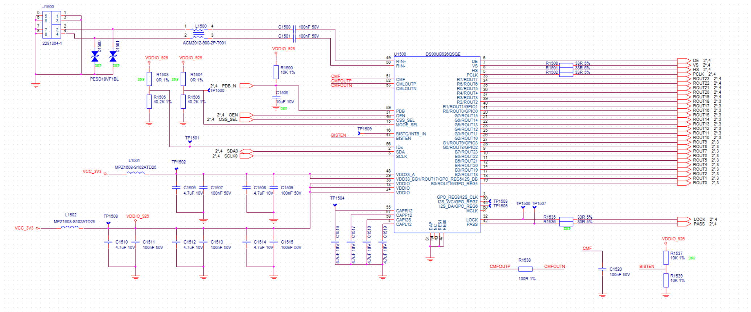Click the PESD18VF1BL part label
The image size is (751, 312).
tap(104, 79)
